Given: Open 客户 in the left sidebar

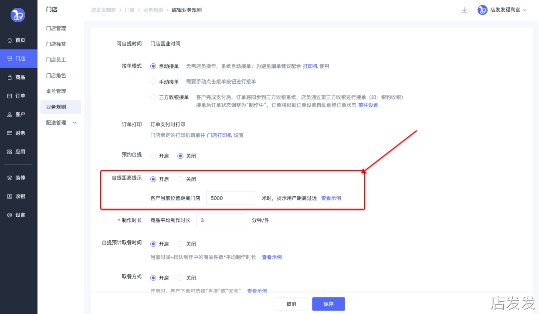Looking at the screenshot, I should (19, 114).
